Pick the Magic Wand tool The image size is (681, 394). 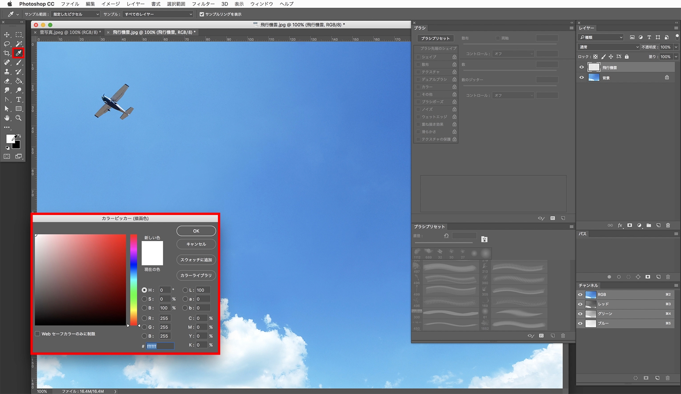pos(19,44)
